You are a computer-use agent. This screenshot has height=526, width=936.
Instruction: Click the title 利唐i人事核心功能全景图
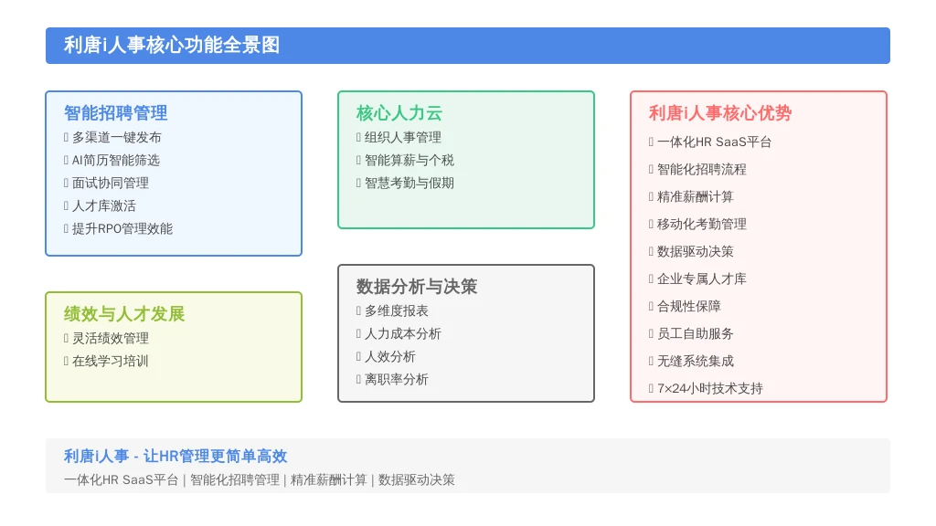172,46
